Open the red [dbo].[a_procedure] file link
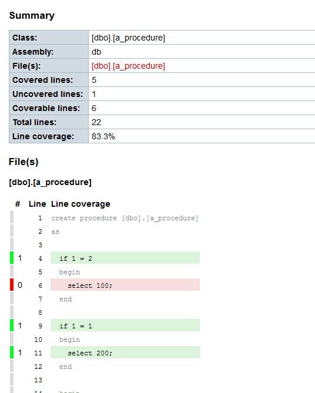Viewport: 315px width, 393px height. (x=128, y=66)
